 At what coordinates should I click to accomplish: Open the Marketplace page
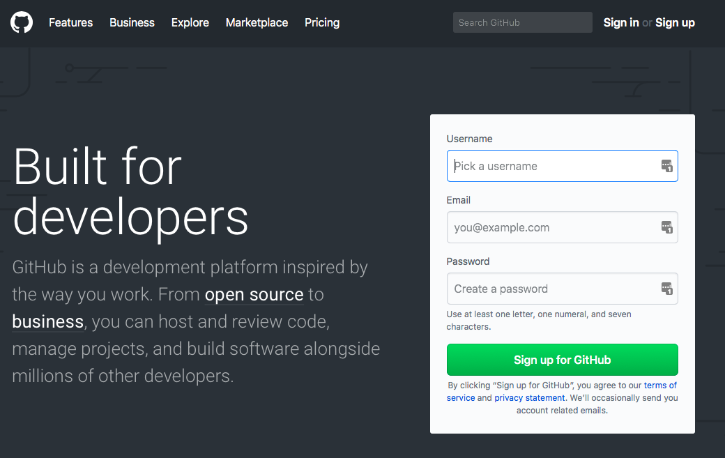[257, 22]
